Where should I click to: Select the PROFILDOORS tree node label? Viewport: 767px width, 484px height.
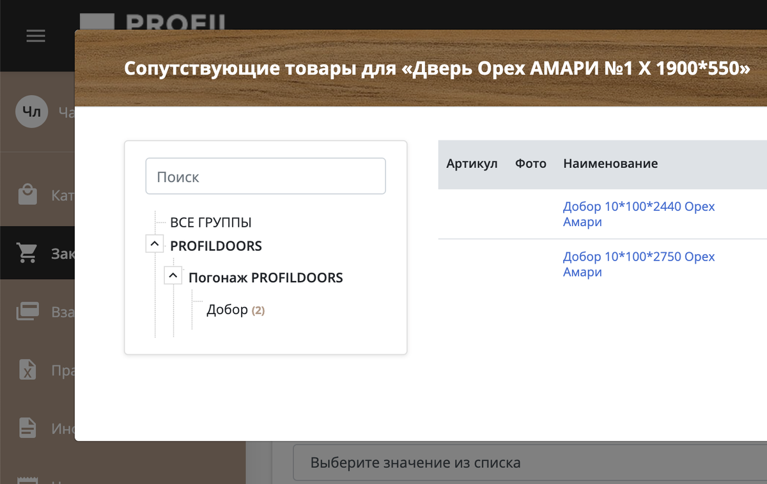point(216,246)
